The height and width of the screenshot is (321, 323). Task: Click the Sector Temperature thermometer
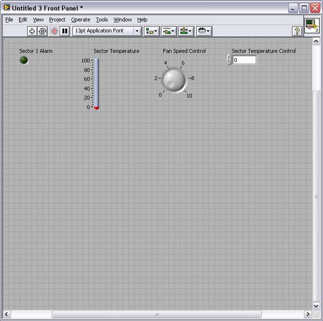tap(96, 83)
